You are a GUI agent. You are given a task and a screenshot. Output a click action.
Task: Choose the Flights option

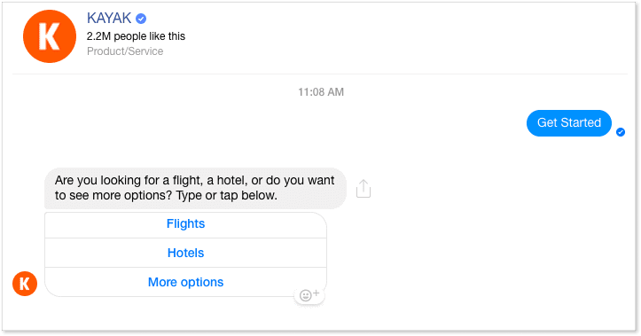[185, 223]
